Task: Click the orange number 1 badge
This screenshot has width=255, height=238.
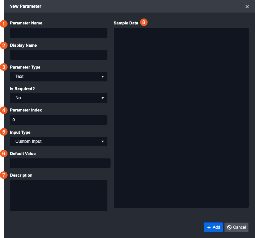Action: [4, 23]
